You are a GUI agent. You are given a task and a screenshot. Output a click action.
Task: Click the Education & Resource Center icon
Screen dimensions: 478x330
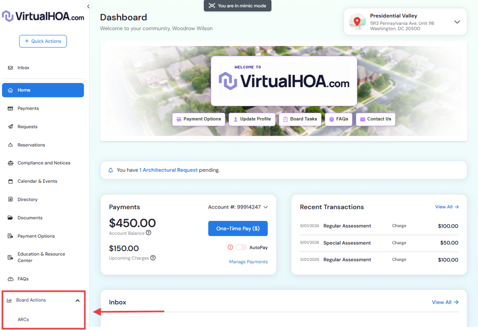tap(10, 257)
